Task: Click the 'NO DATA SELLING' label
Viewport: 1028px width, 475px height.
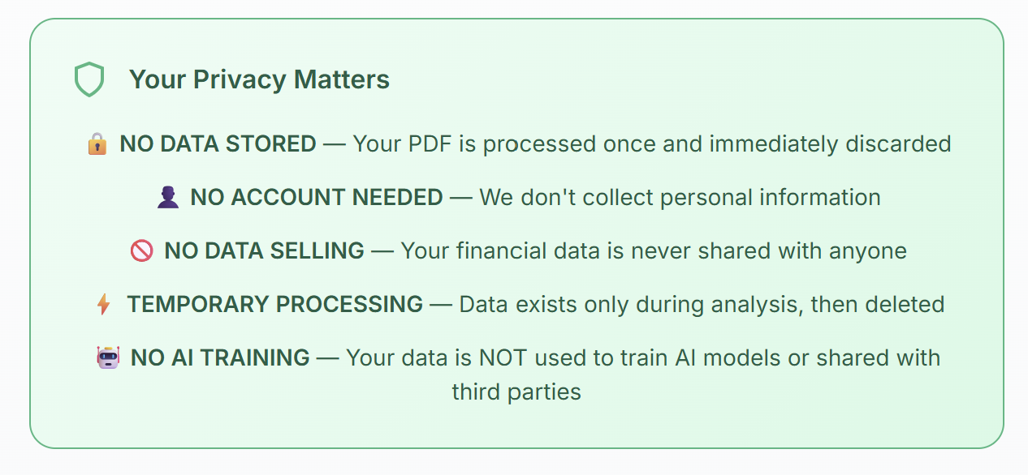Action: (264, 251)
